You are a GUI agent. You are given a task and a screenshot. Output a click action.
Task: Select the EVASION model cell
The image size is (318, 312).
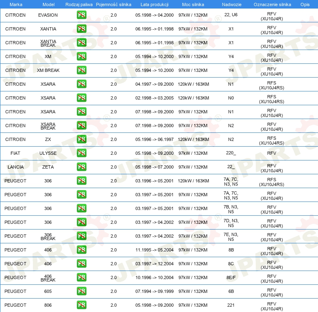(x=48, y=15)
